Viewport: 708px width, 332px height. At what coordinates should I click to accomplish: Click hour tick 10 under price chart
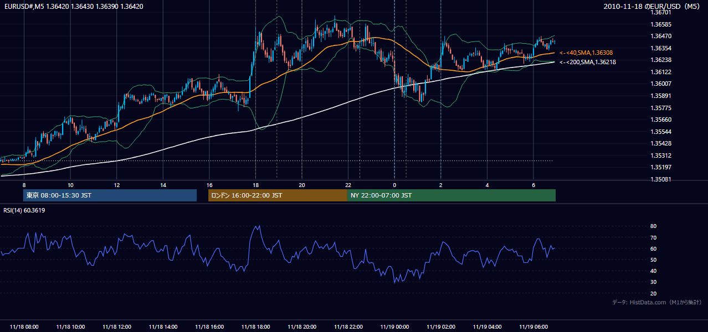[70, 185]
